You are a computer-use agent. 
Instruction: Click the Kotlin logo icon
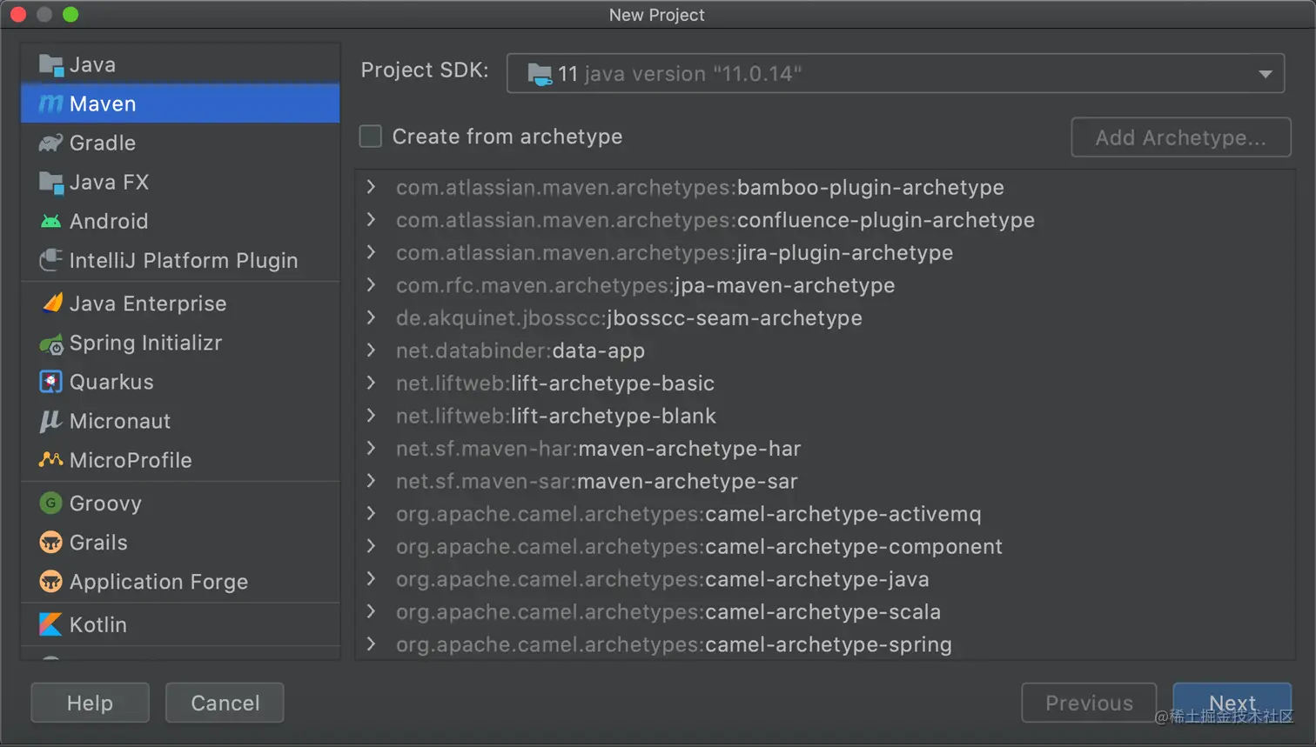tap(50, 624)
